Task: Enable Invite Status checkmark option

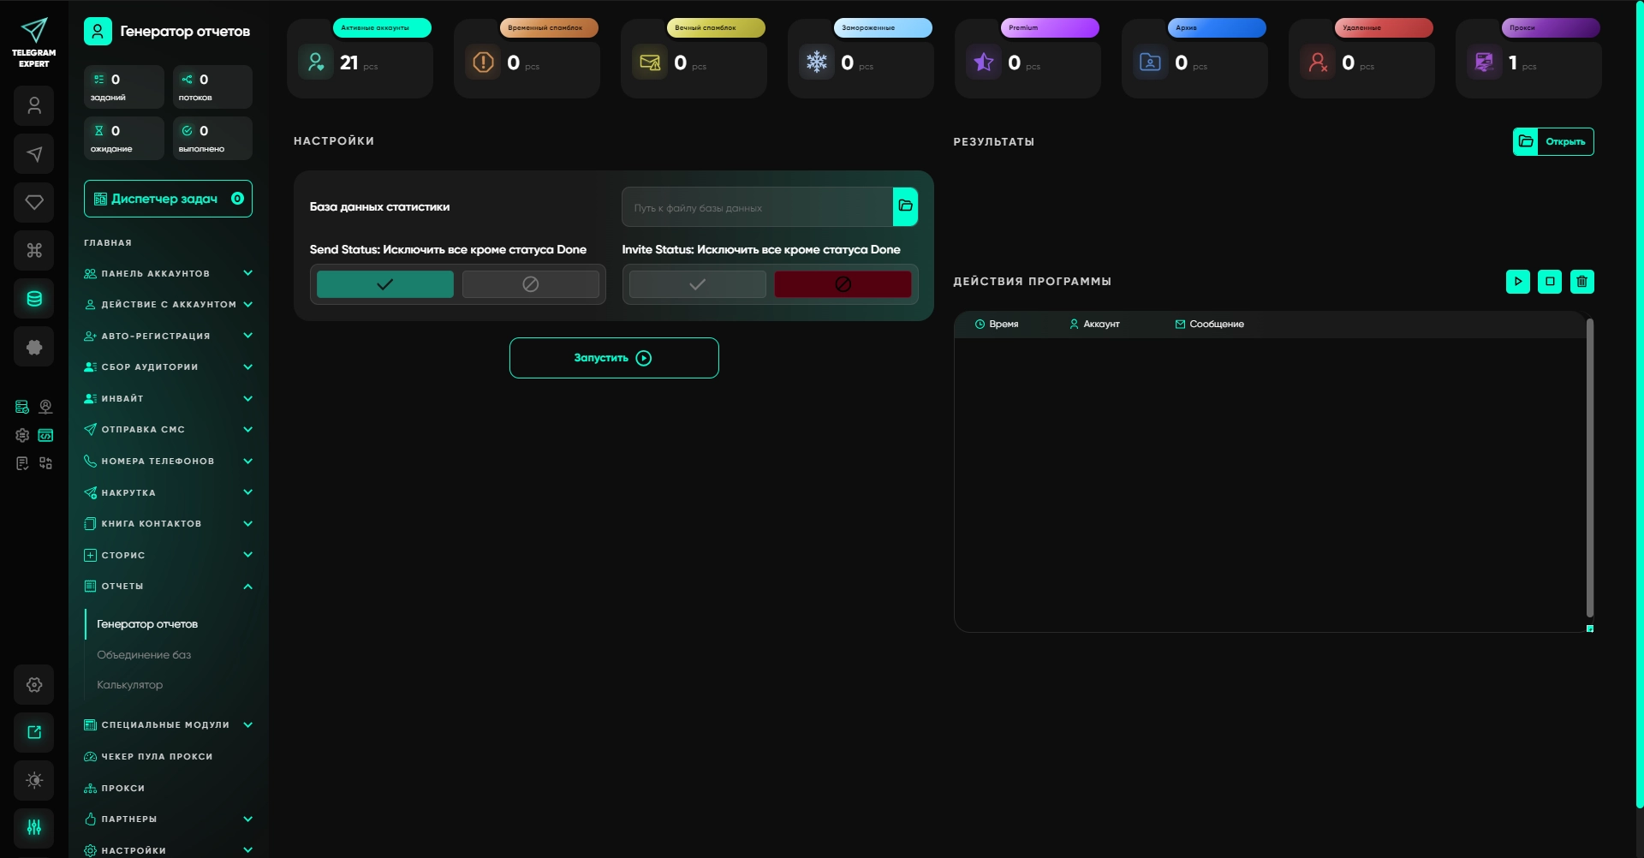Action: click(698, 284)
